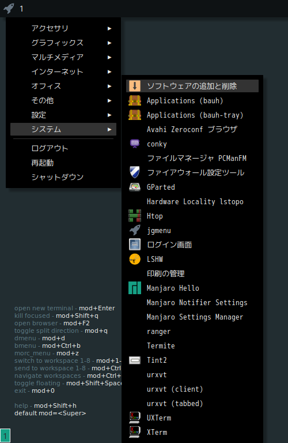Expand the その他 submenu arrow
288x443 pixels.
pos(109,100)
